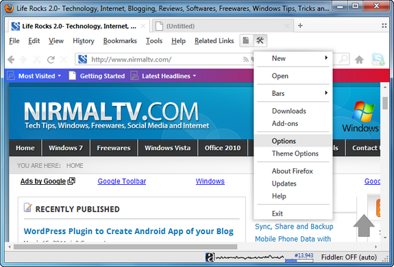Expand the New submenu arrow
This screenshot has height=267, width=394.
click(326, 58)
